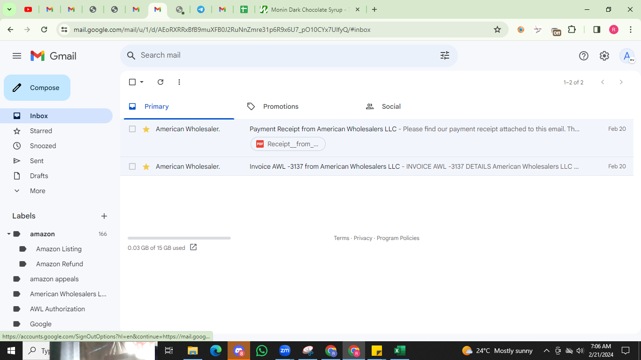Screen dimensions: 641x360
Task: Refresh the inbox
Action: 160,82
